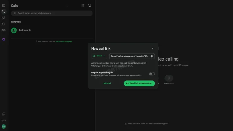Viewport: 233px width, 131px height.
Task: Open the Chats icon in sidebar
Action: point(3,5)
